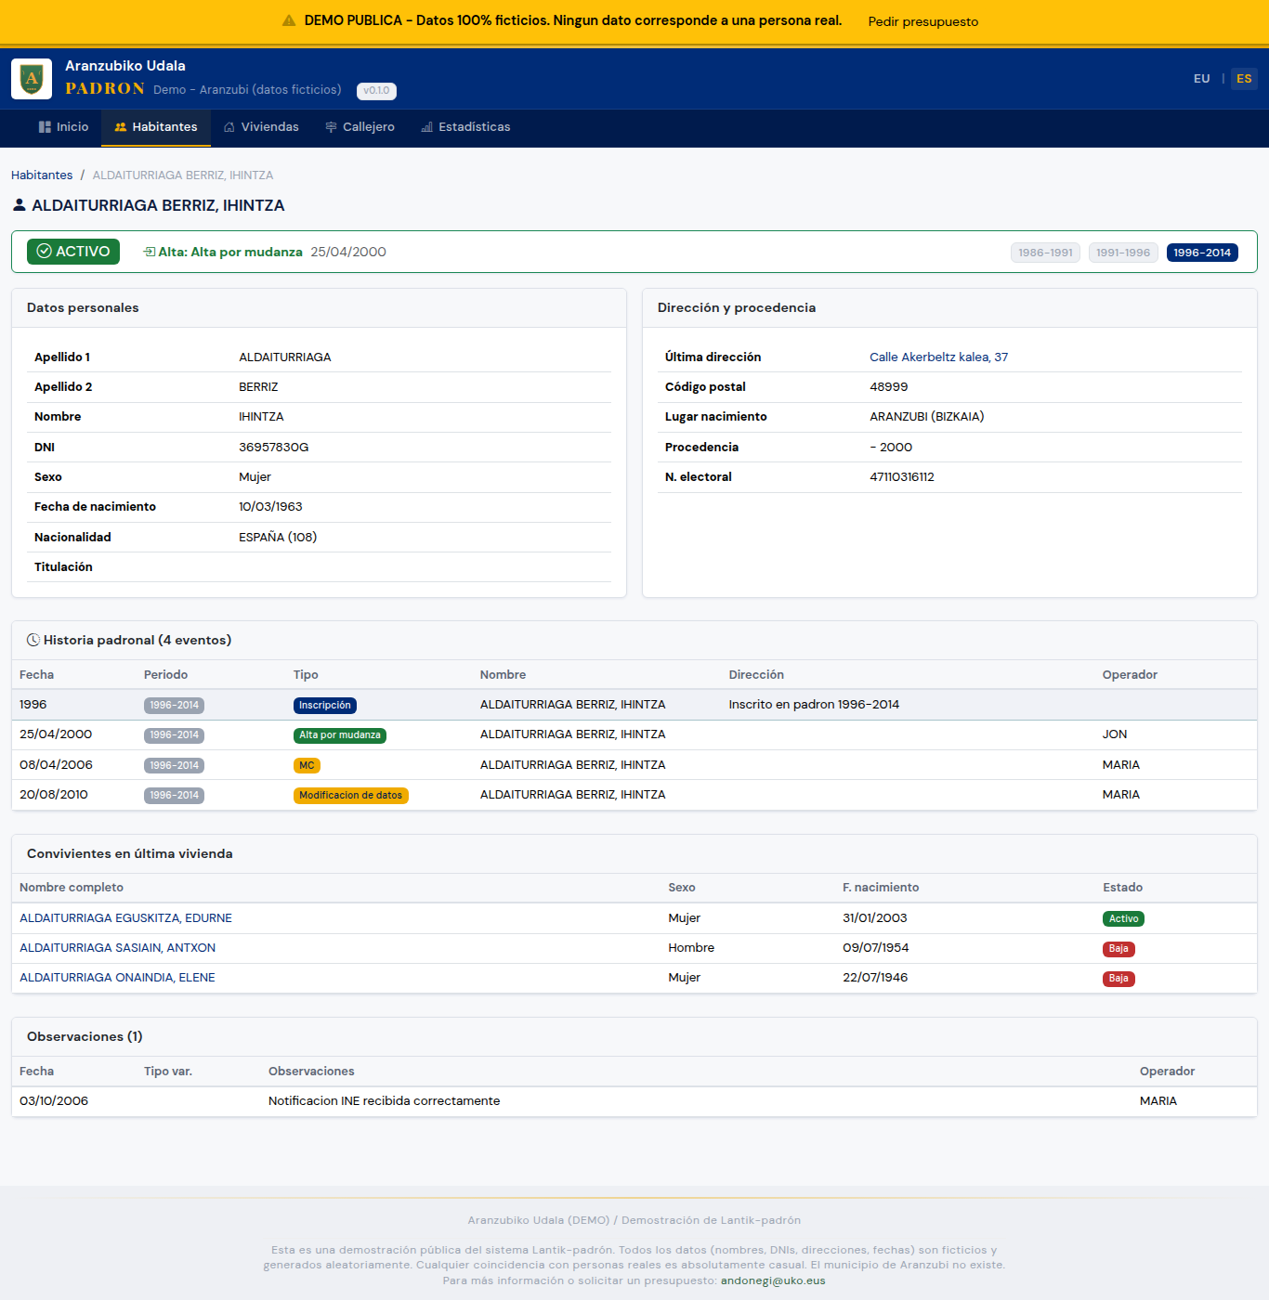
Task: Open Calle Akerbeltz kalea, 37 address link
Action: (x=938, y=357)
